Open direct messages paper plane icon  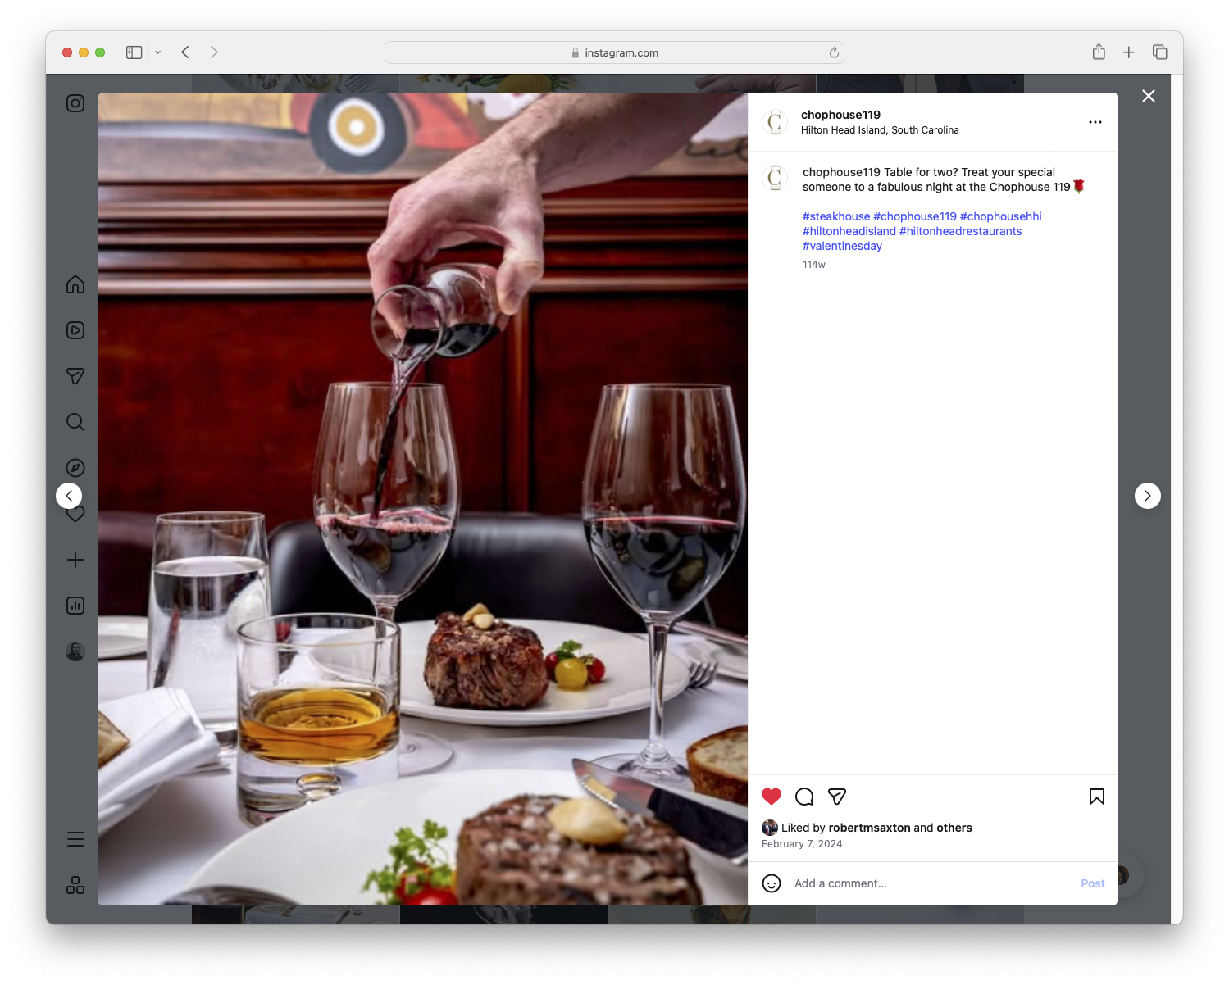tap(75, 376)
